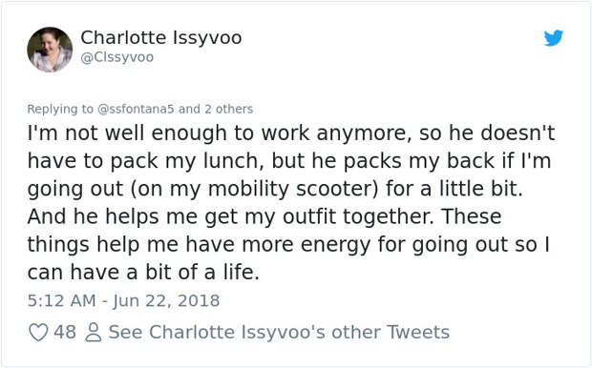Like the tweet with the heart icon
The width and height of the screenshot is (592, 368).
coord(38,332)
